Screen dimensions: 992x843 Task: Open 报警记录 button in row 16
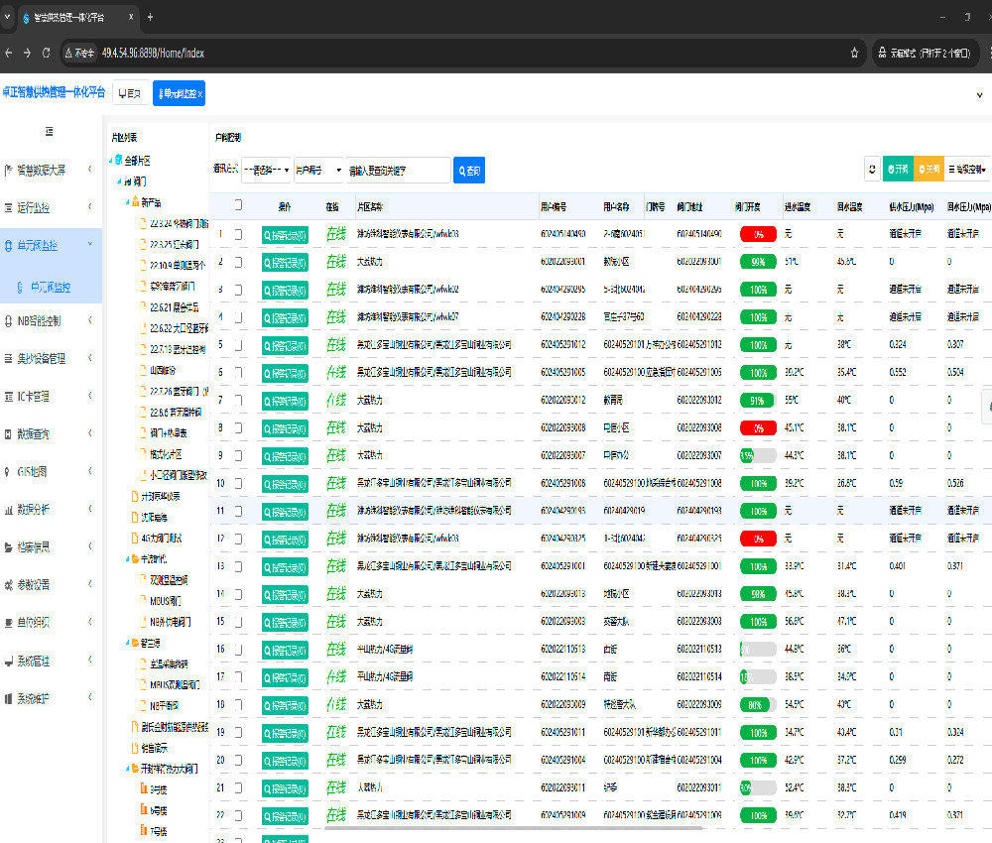(x=285, y=651)
